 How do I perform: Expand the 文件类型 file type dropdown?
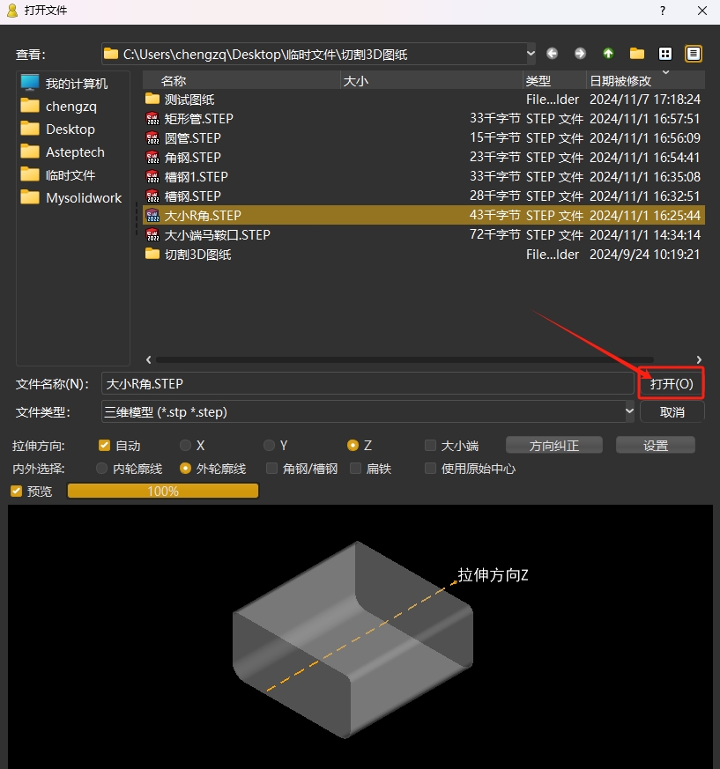click(x=629, y=411)
